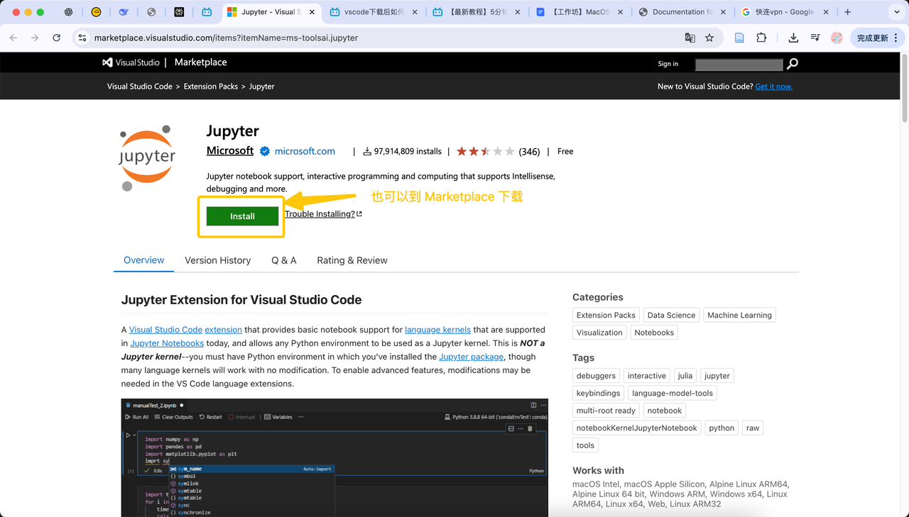Open a new browser tab
Viewport: 909px width, 517px height.
pos(847,12)
